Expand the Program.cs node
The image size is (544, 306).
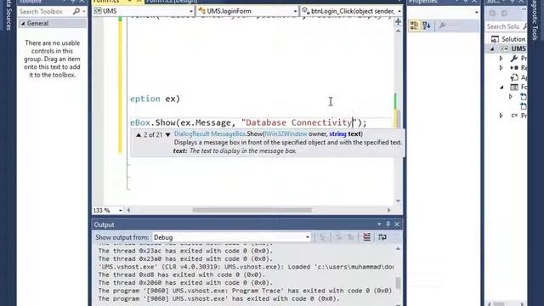[501, 116]
